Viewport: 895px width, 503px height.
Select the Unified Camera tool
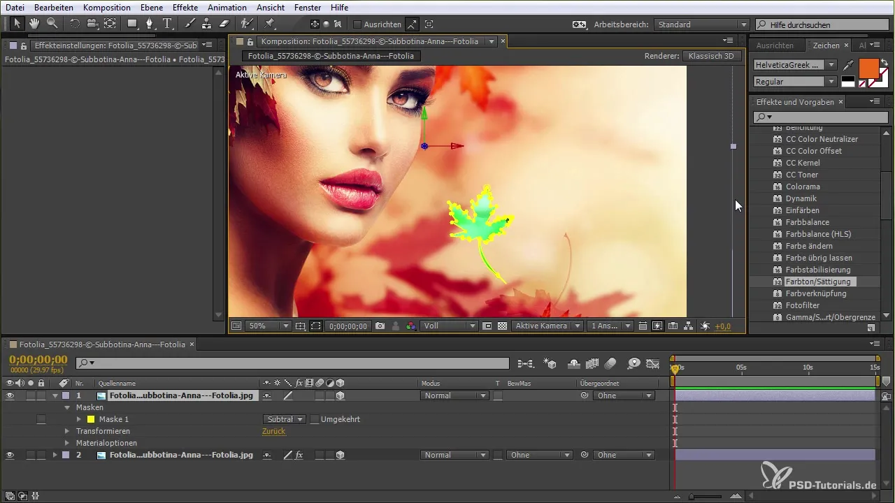tap(92, 24)
